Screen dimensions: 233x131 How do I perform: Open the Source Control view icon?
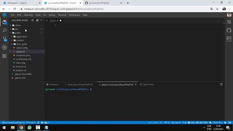point(5,39)
